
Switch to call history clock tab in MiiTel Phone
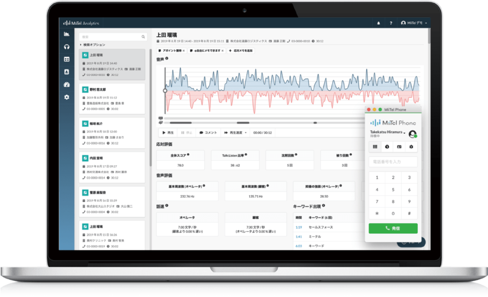[387, 147]
